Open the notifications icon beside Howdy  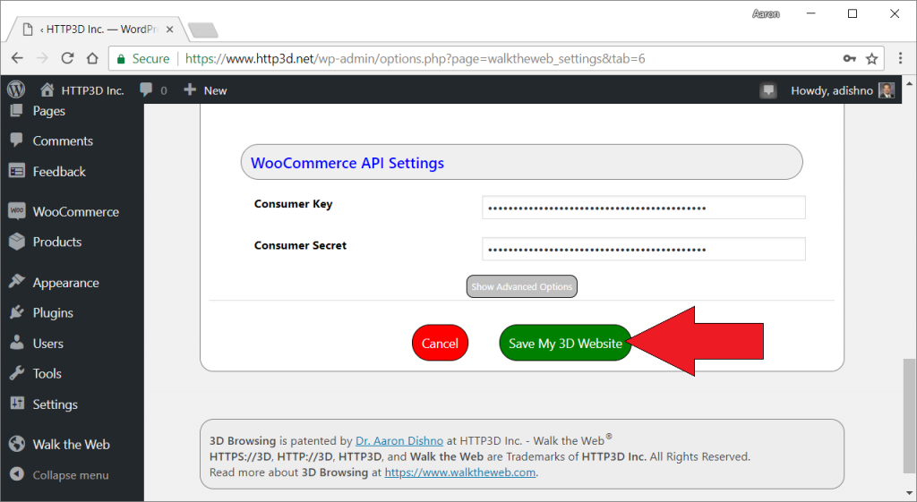tap(767, 90)
